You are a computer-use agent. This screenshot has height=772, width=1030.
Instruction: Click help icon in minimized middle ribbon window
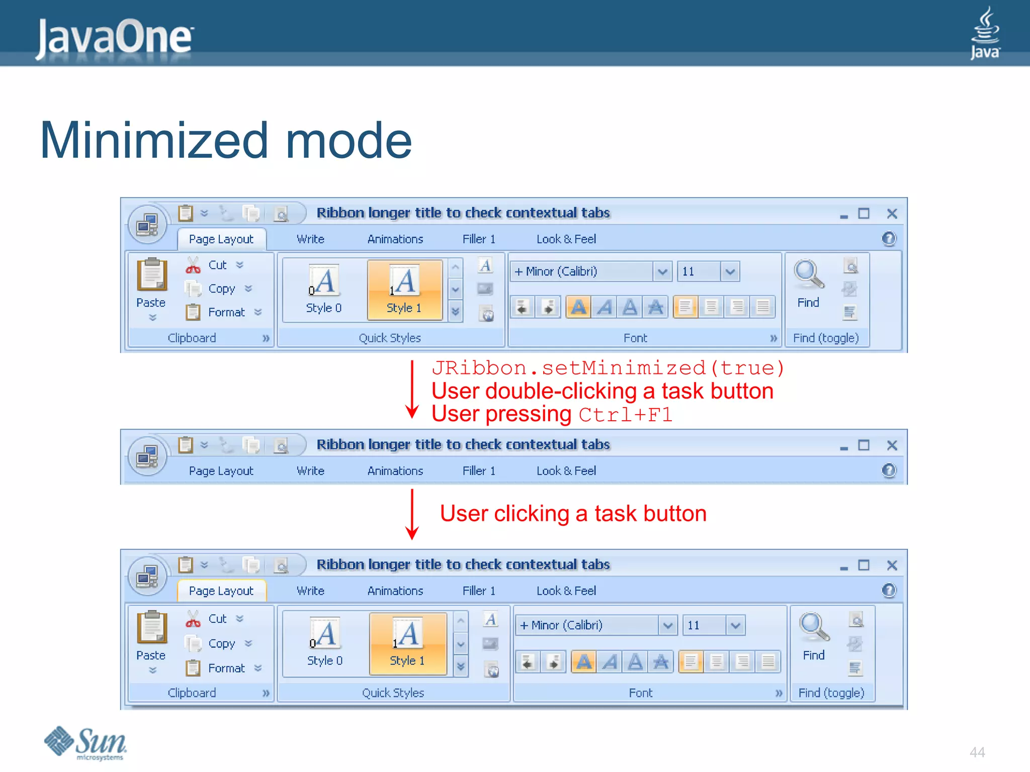tap(889, 470)
